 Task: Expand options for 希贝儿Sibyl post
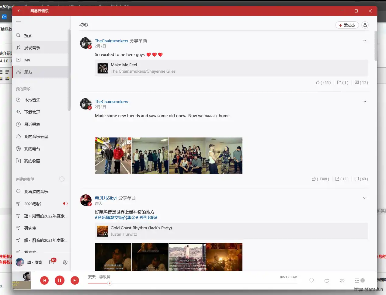(365, 198)
